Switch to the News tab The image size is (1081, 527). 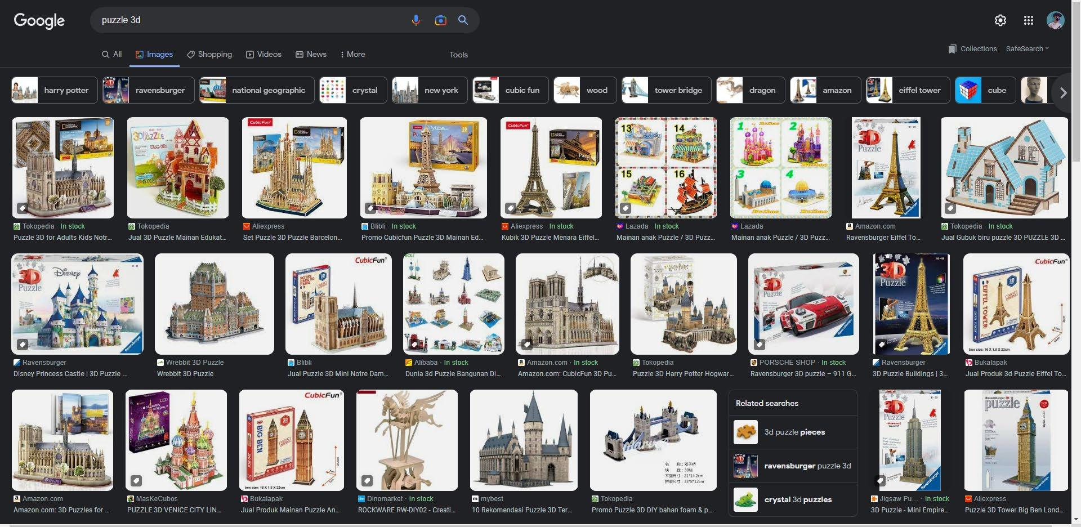[x=311, y=55]
